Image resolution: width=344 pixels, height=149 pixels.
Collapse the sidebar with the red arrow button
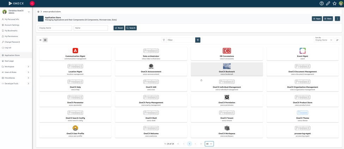(32, 3)
